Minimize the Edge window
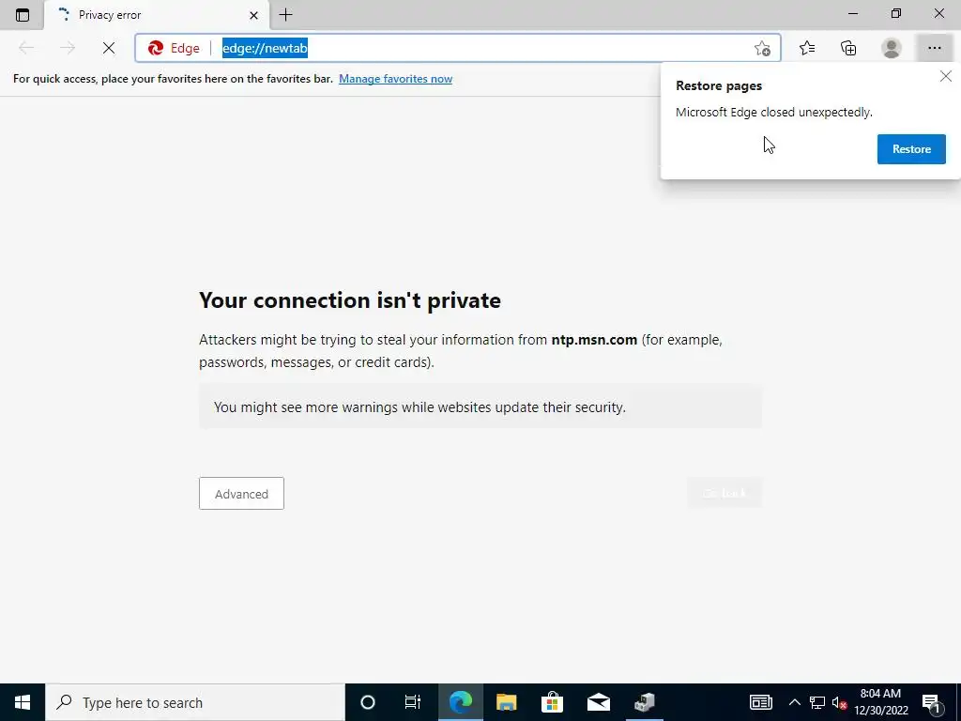Viewport: 961px width, 721px height. coord(853,13)
